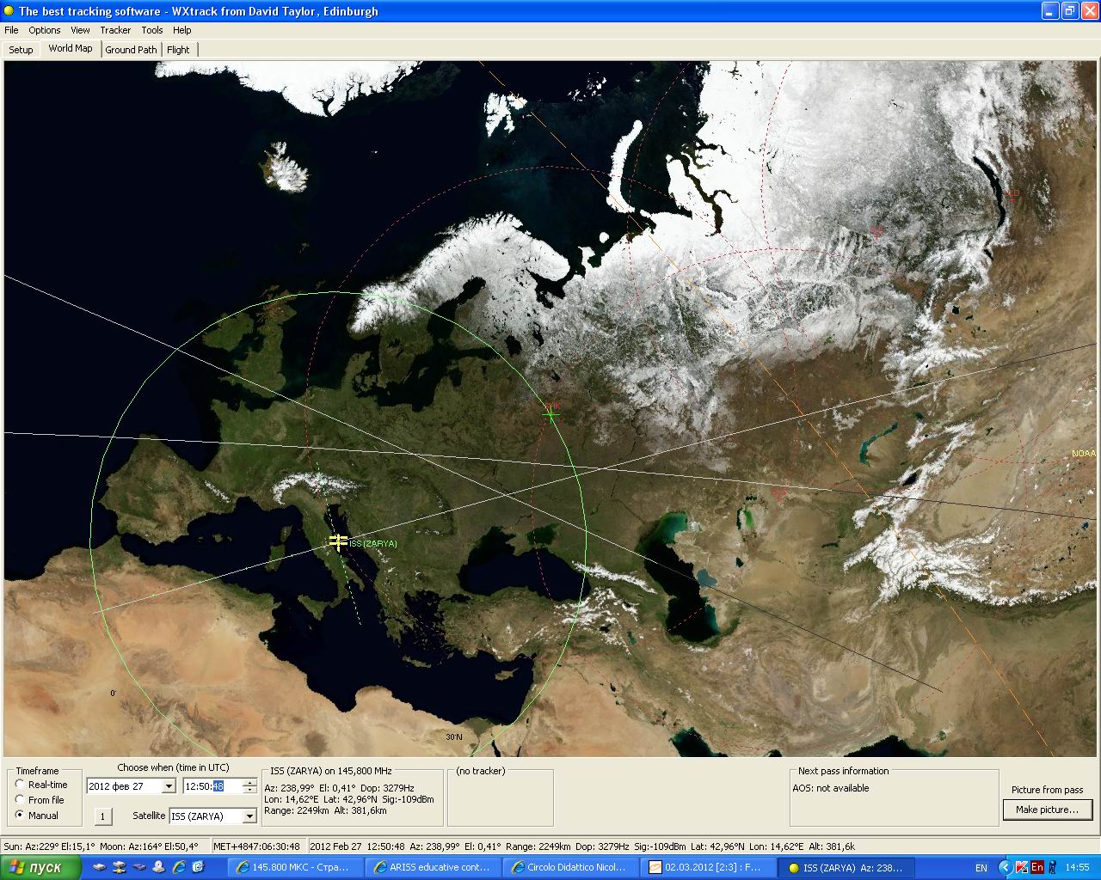
Task: Expand the Satellite selection dropdown
Action: click(249, 816)
